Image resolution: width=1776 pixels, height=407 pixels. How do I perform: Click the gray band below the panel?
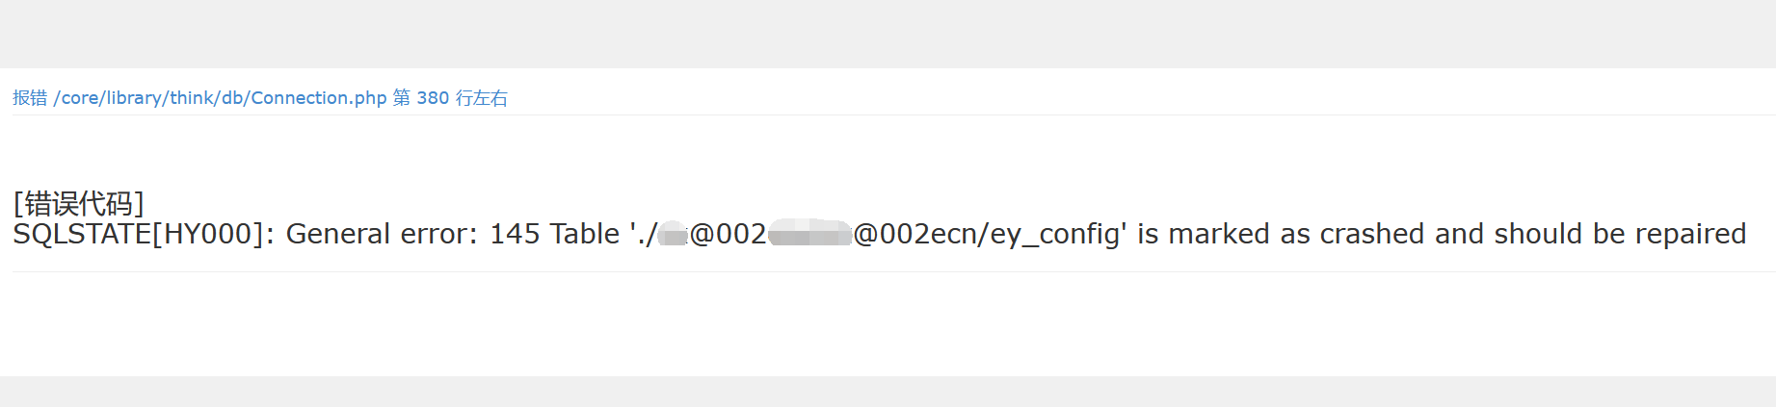pyautogui.click(x=887, y=392)
